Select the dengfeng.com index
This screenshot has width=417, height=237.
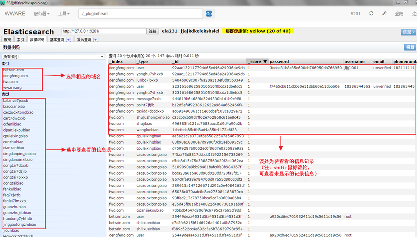click(15, 76)
